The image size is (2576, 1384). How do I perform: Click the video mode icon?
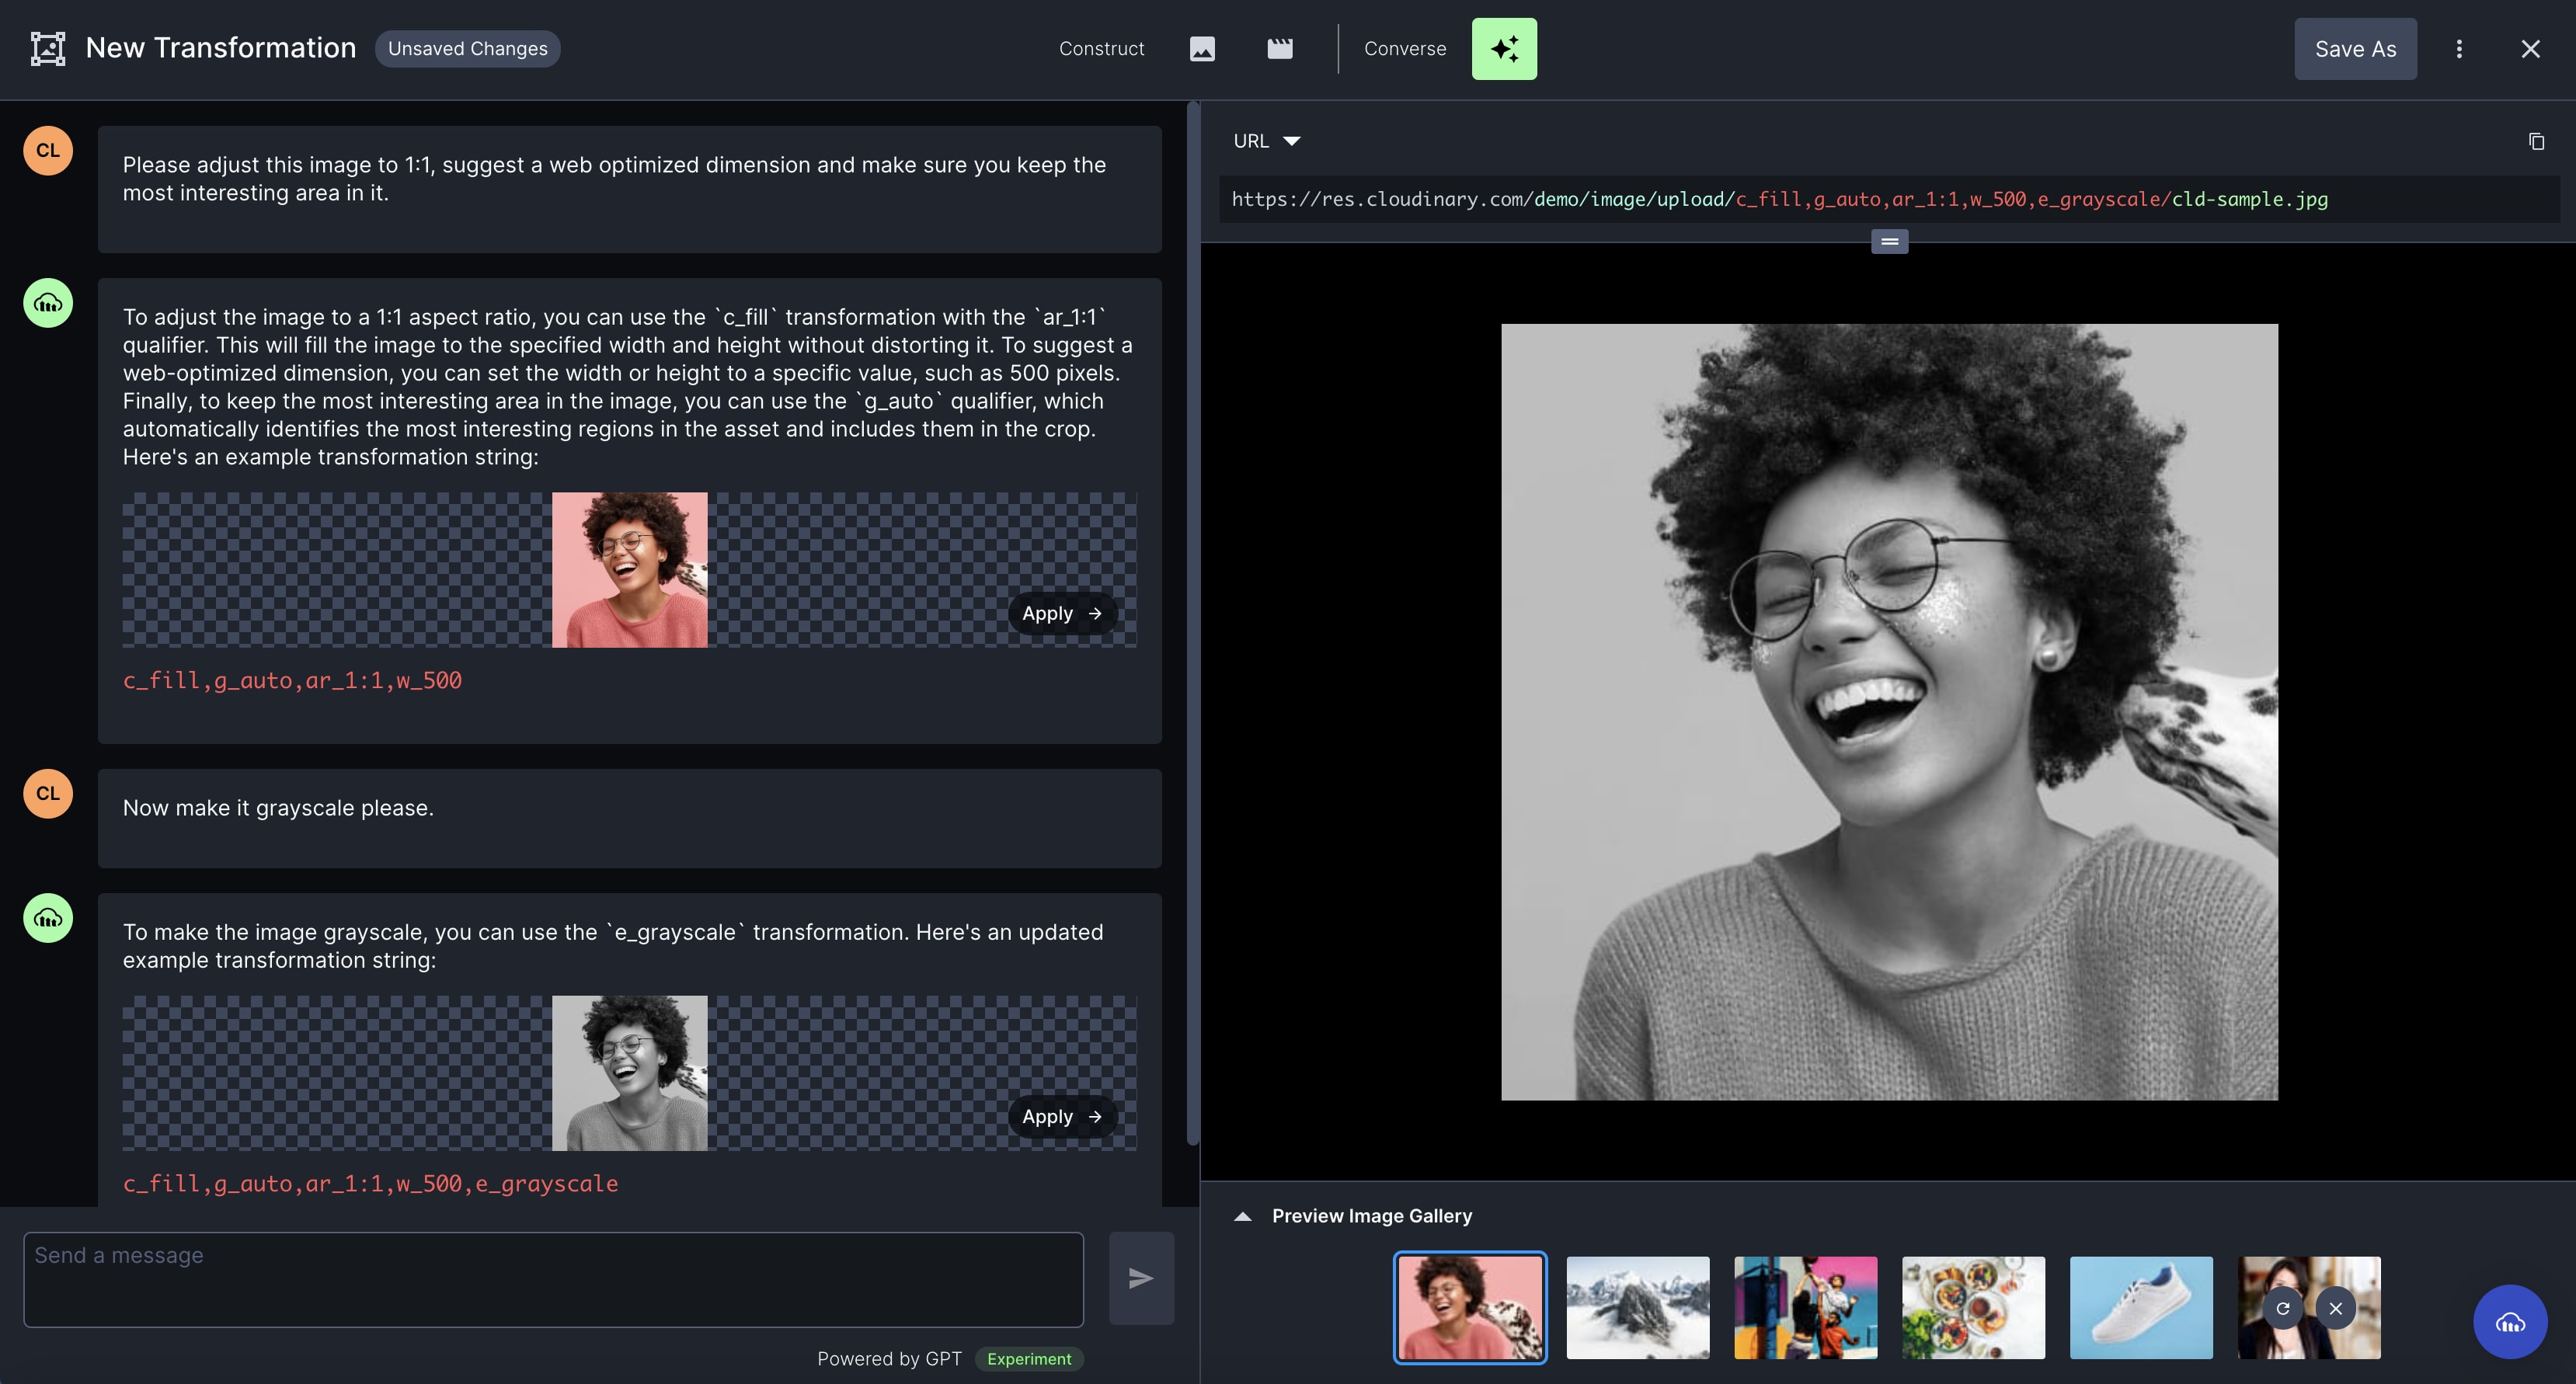click(x=1279, y=47)
